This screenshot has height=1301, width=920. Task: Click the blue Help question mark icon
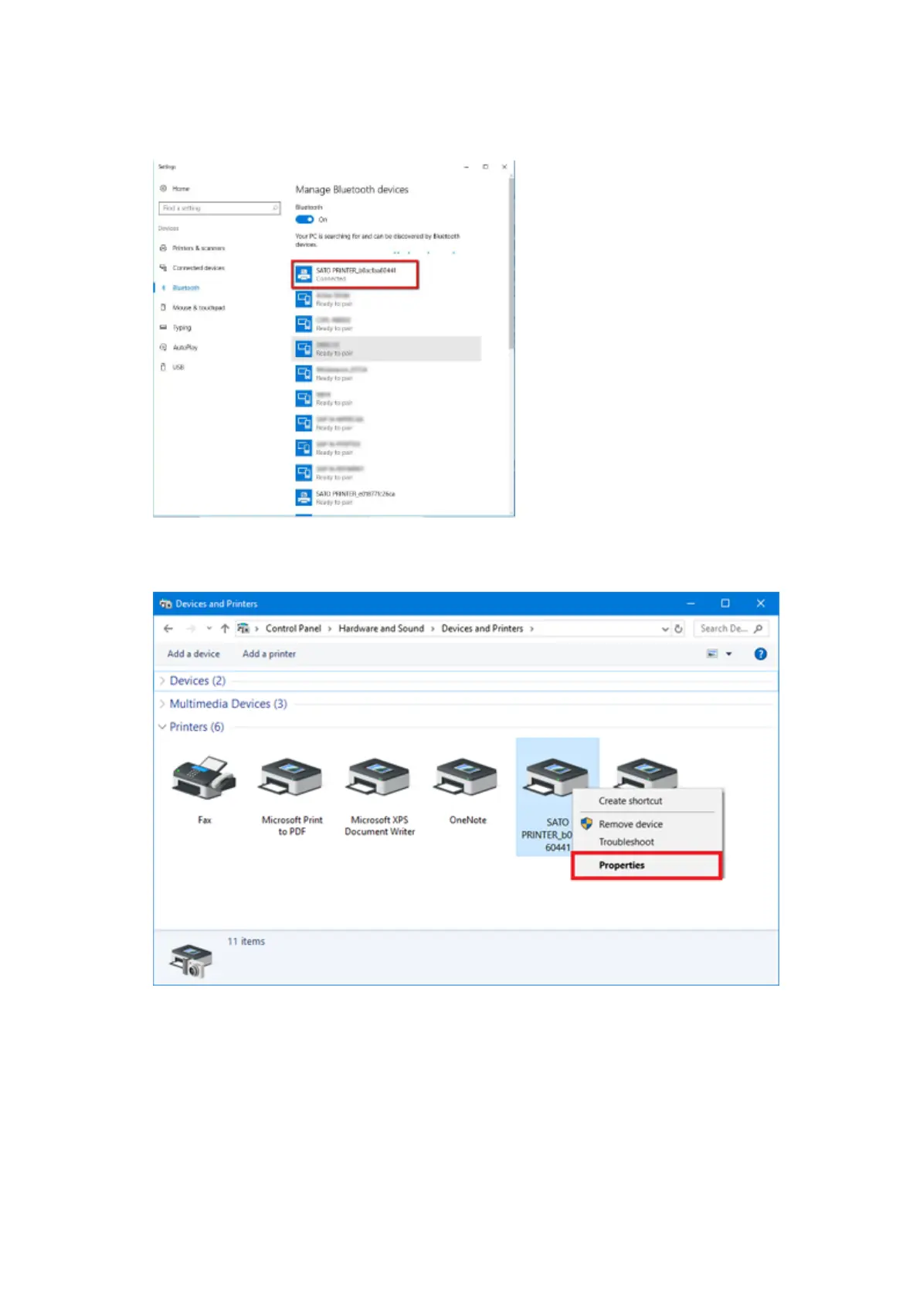[761, 654]
